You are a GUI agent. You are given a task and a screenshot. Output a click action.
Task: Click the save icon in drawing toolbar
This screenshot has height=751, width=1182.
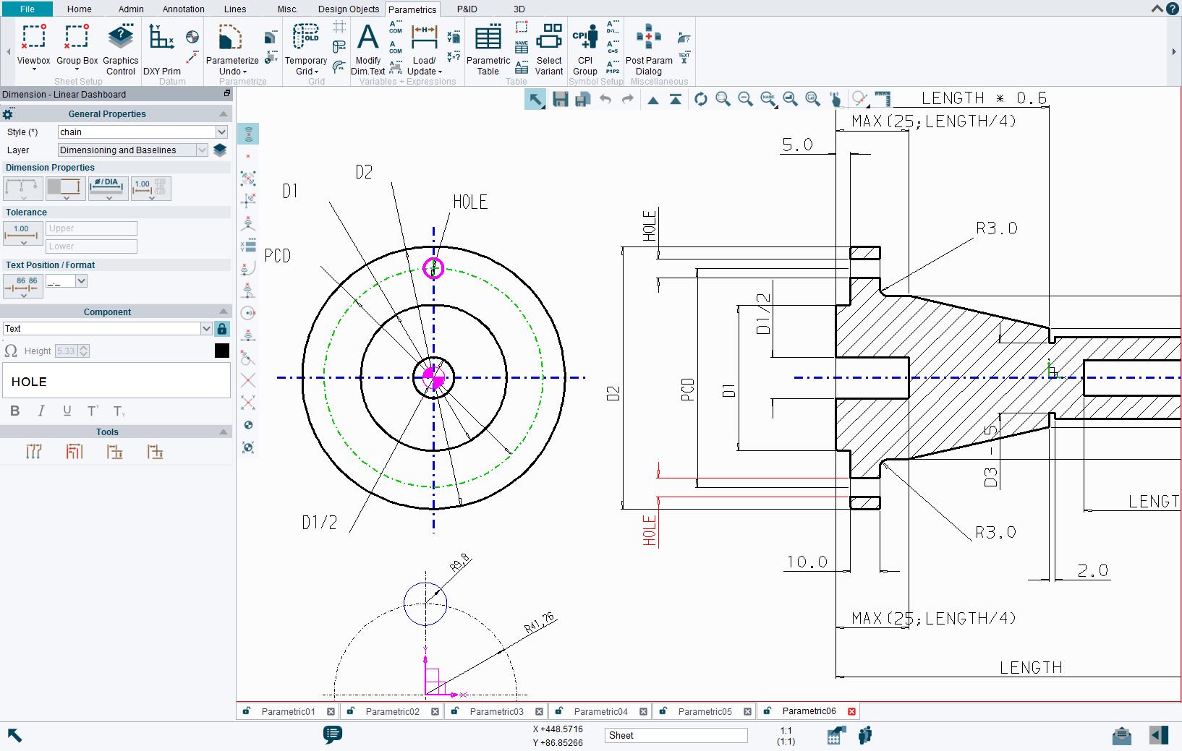point(560,100)
